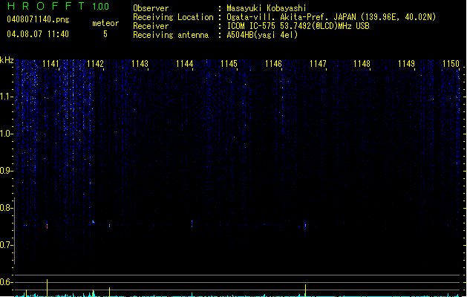Click the meteor echo just before 1144

click(x=192, y=224)
